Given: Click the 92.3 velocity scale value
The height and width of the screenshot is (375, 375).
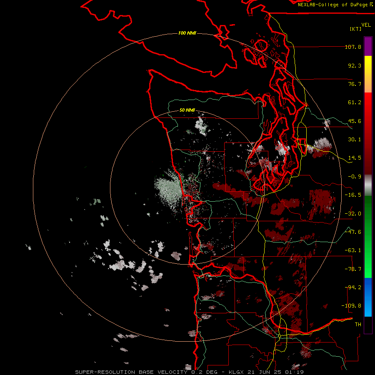Looking at the screenshot, I should [x=355, y=65].
